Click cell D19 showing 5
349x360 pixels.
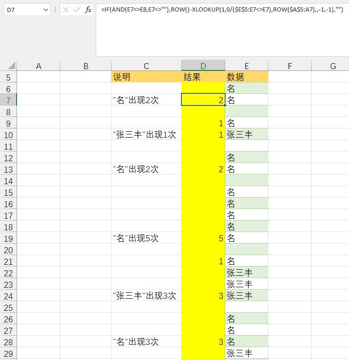point(203,238)
